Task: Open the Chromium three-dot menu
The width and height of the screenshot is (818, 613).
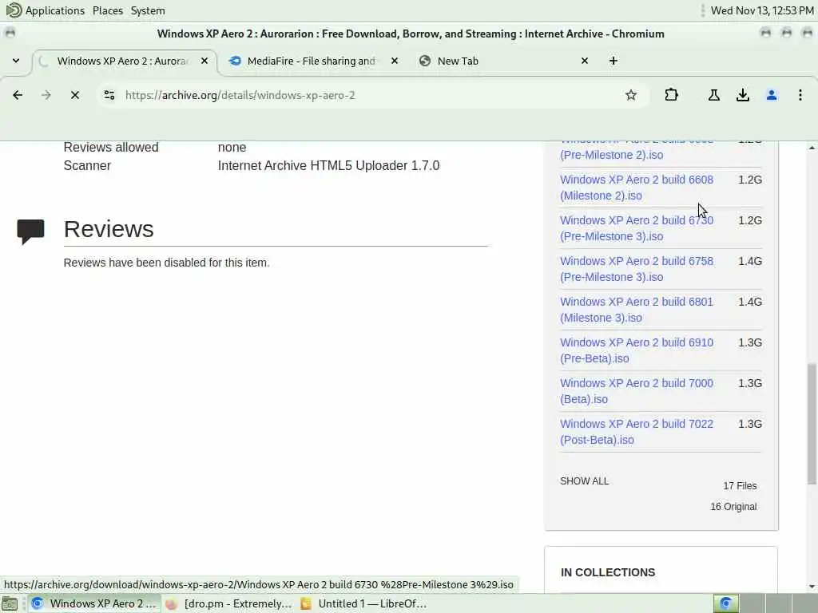Action: [800, 95]
